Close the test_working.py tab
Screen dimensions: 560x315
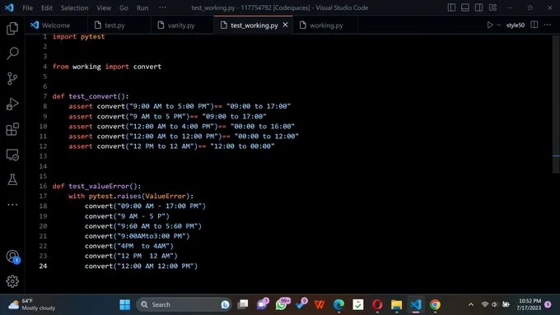(x=286, y=25)
